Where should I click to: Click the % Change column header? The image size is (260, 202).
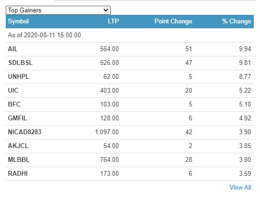237,21
